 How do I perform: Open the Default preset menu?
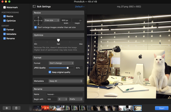click(x=80, y=7)
